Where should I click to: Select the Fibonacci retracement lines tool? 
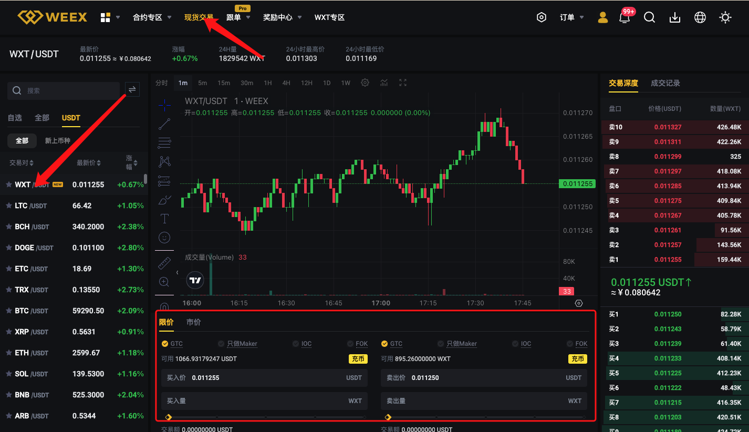[x=164, y=142]
